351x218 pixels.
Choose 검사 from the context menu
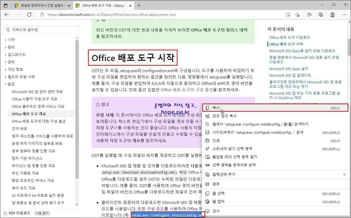tap(275, 211)
